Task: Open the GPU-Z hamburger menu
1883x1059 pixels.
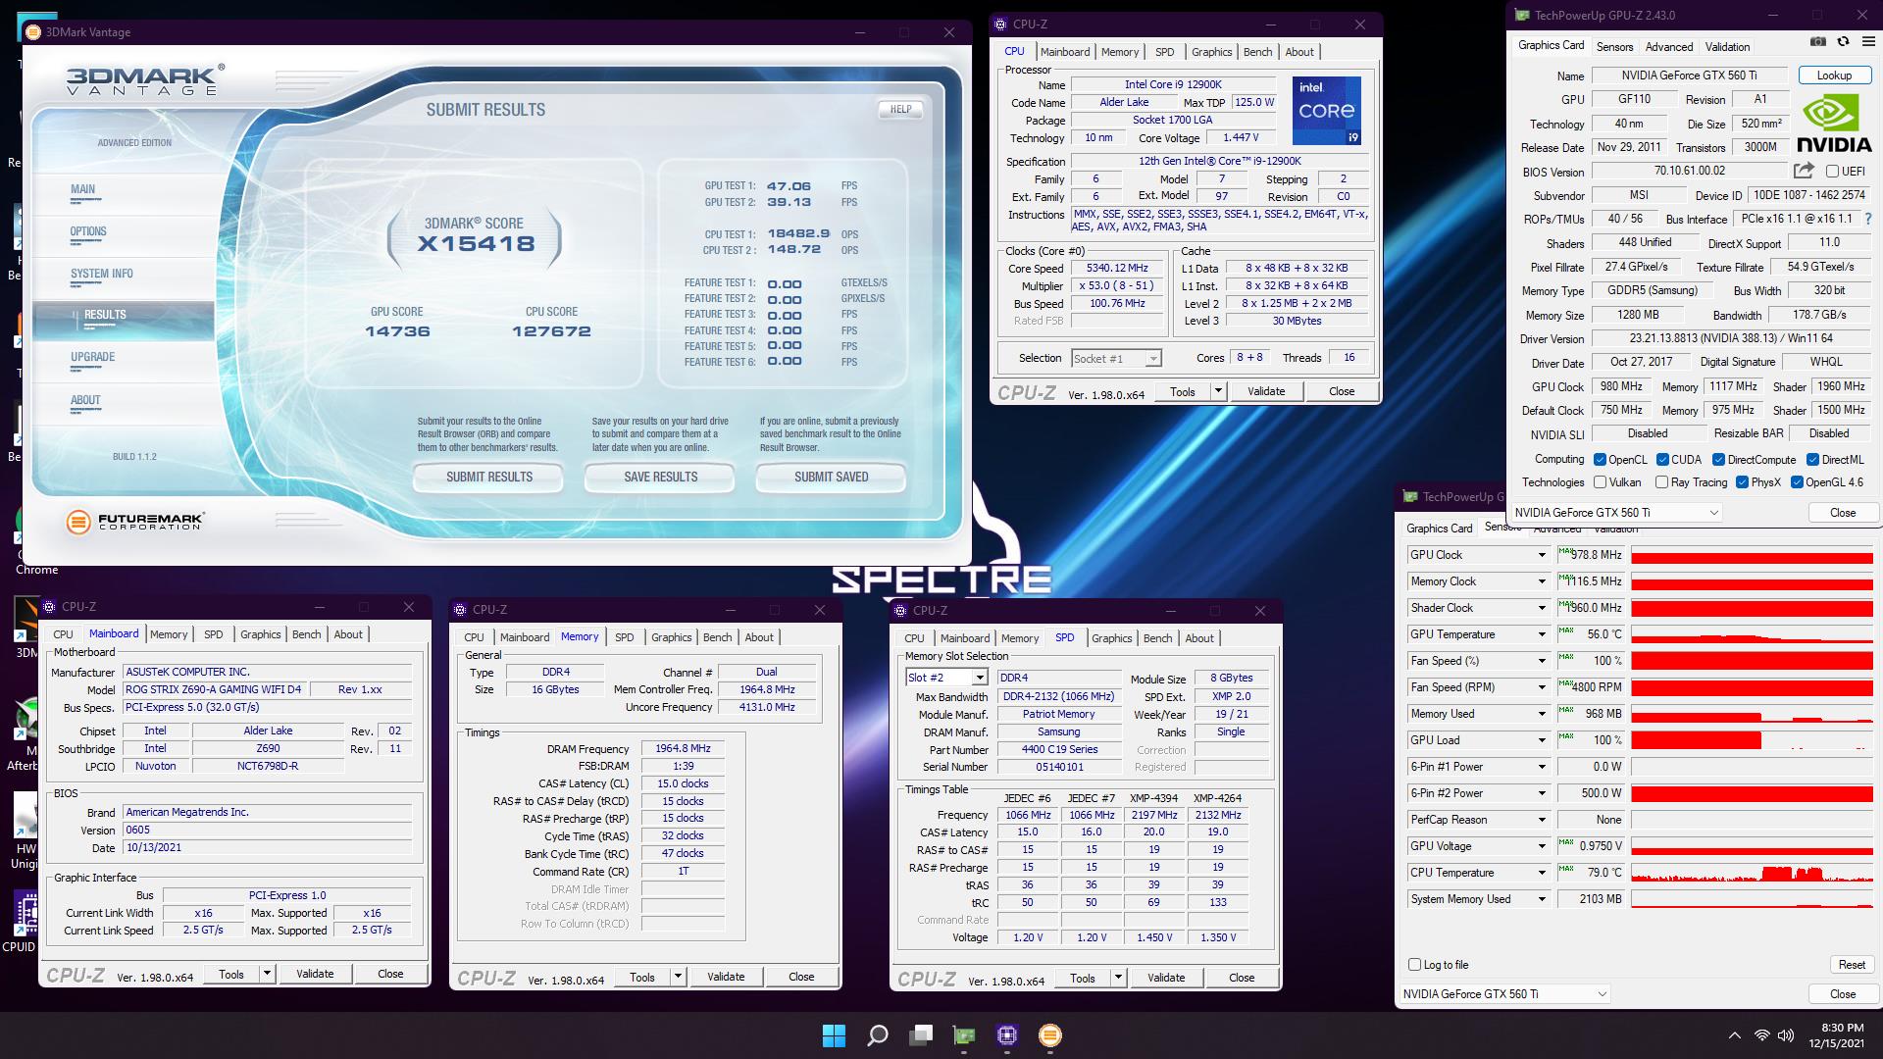Action: click(1867, 42)
